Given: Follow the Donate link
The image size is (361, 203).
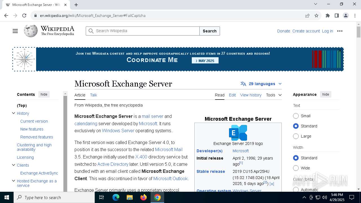Looking at the screenshot, I should click(x=284, y=31).
